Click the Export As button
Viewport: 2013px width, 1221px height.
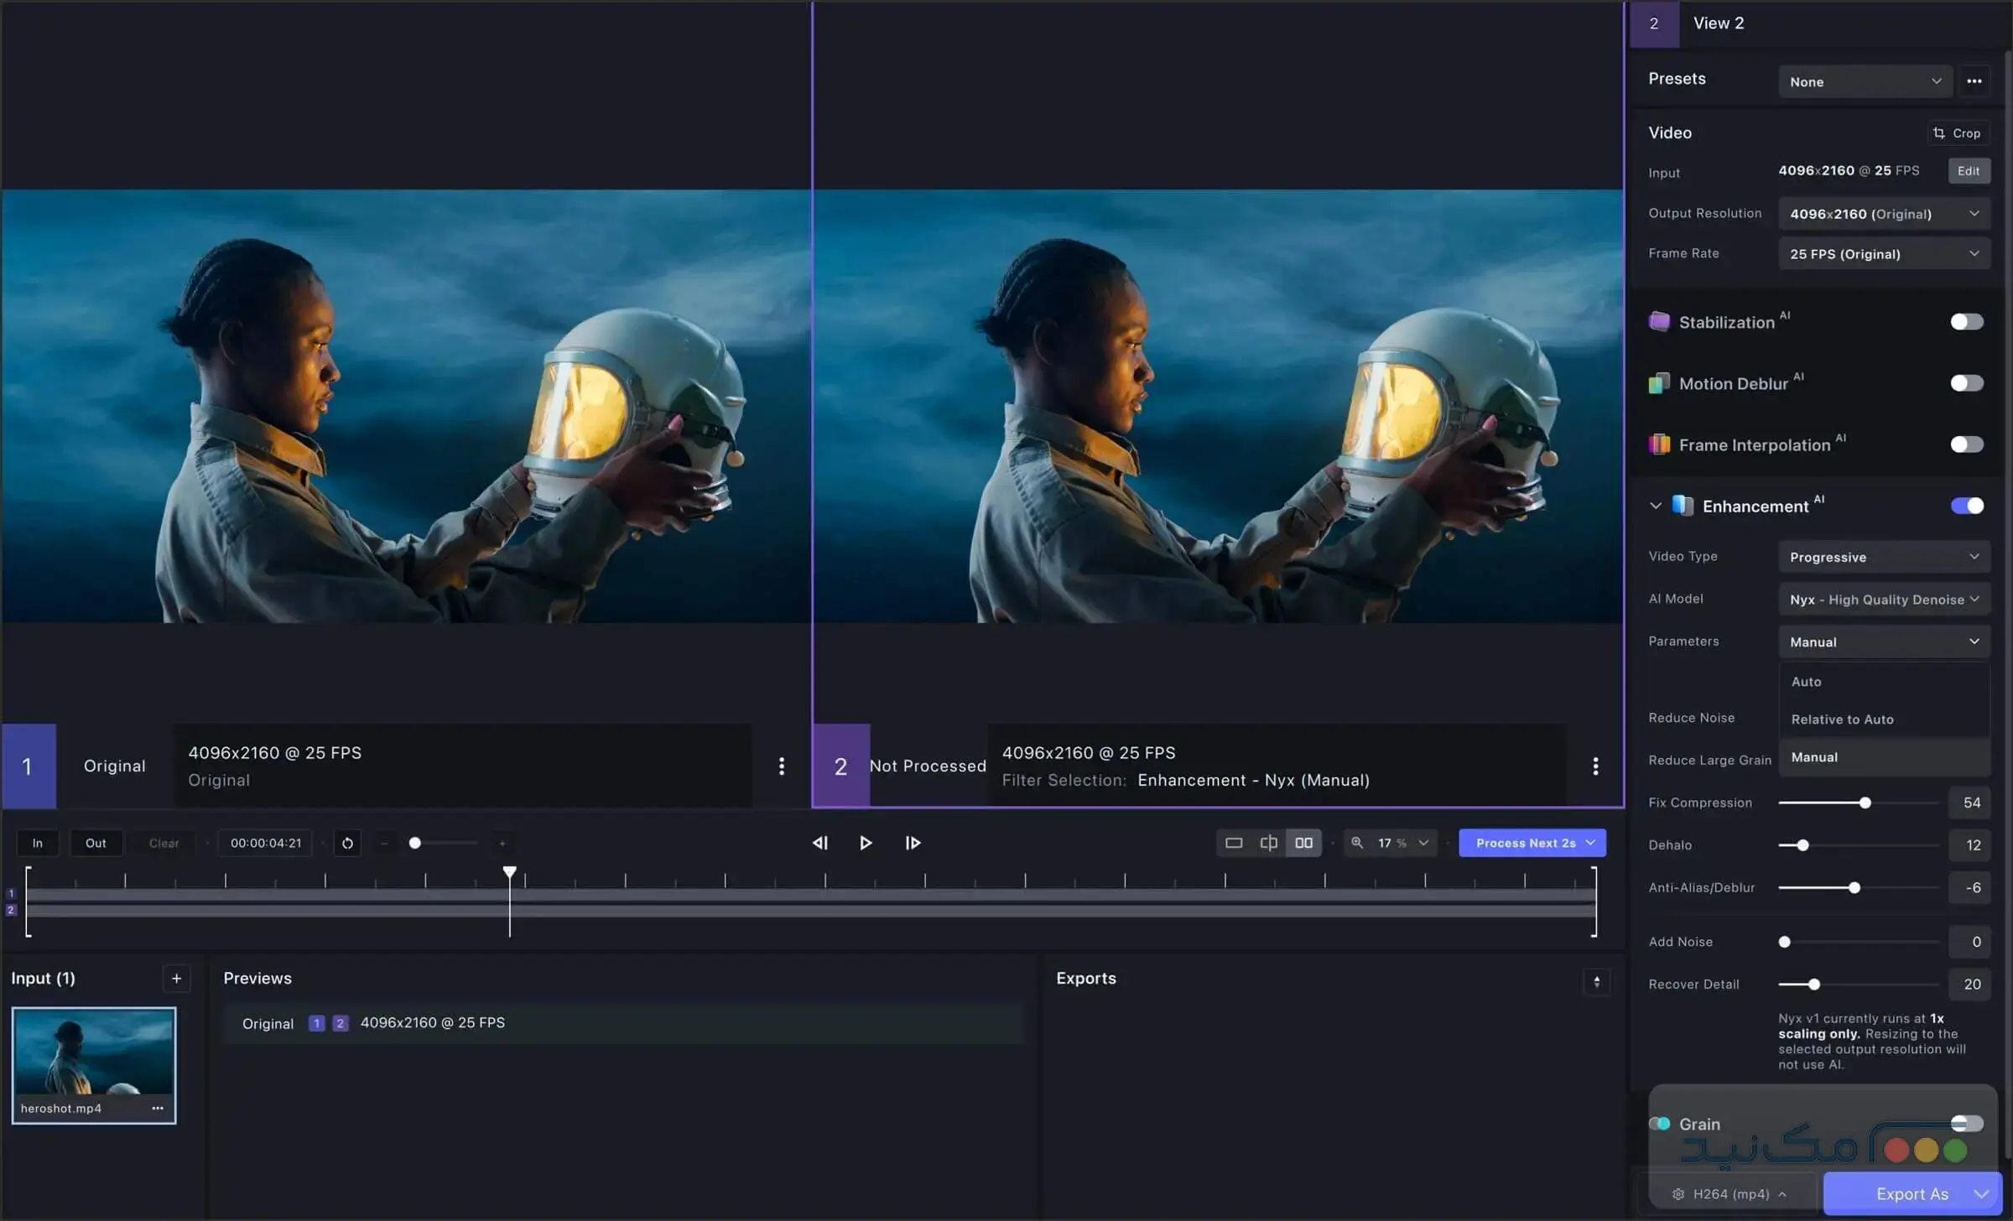pyautogui.click(x=1912, y=1193)
